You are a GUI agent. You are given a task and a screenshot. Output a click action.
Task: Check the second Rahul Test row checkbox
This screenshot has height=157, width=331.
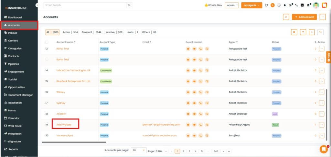[x=47, y=59]
